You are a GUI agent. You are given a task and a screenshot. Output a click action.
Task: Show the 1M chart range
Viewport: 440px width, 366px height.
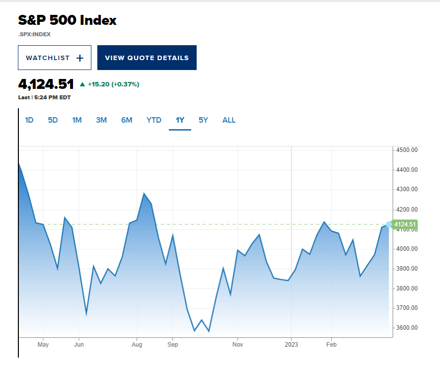point(77,120)
